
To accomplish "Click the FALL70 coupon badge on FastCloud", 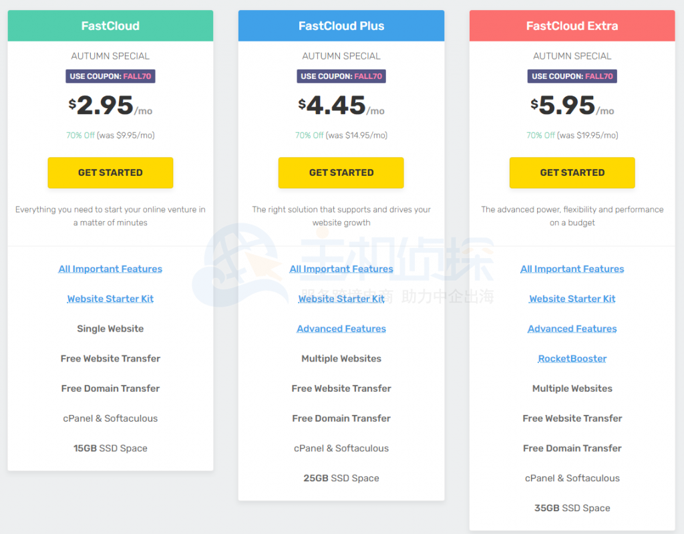I will pyautogui.click(x=110, y=76).
